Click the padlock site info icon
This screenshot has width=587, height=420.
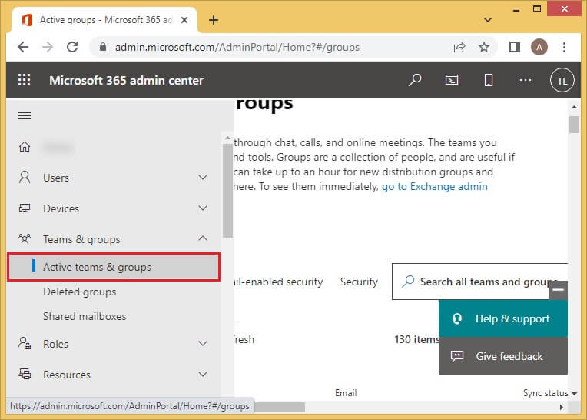tap(103, 47)
